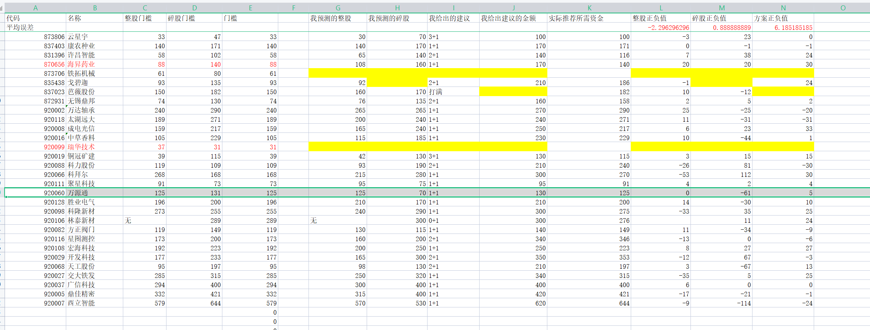Click the 平均误差 cell

coord(35,27)
